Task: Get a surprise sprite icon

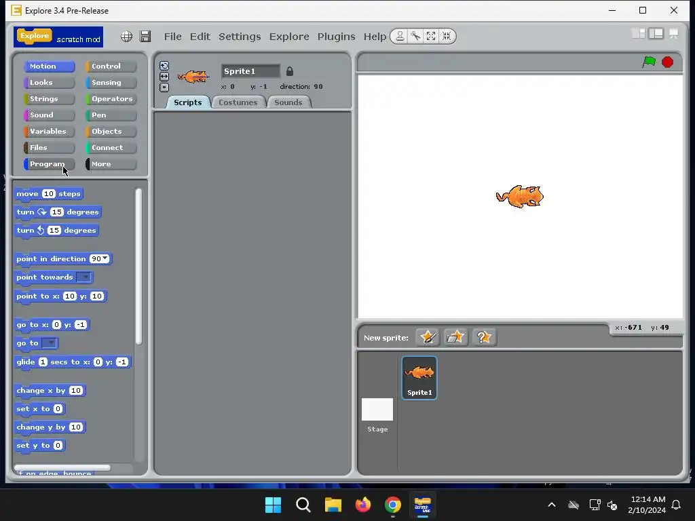Action: click(484, 337)
